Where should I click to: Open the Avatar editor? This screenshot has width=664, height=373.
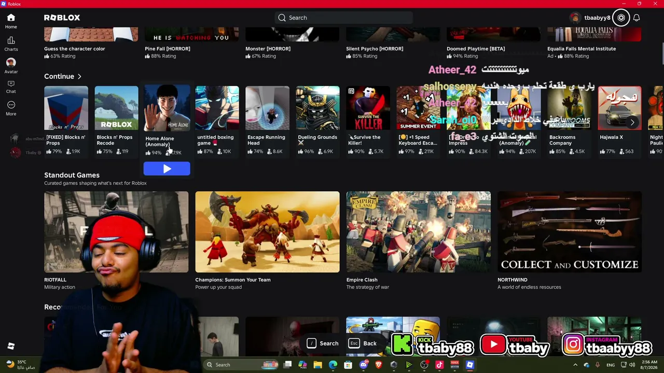[x=11, y=66]
